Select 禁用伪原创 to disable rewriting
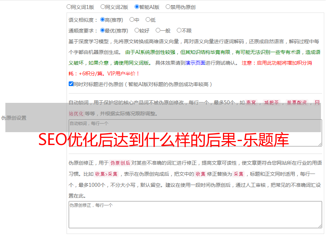Screen dimensions: 326x235 tap(168, 7)
